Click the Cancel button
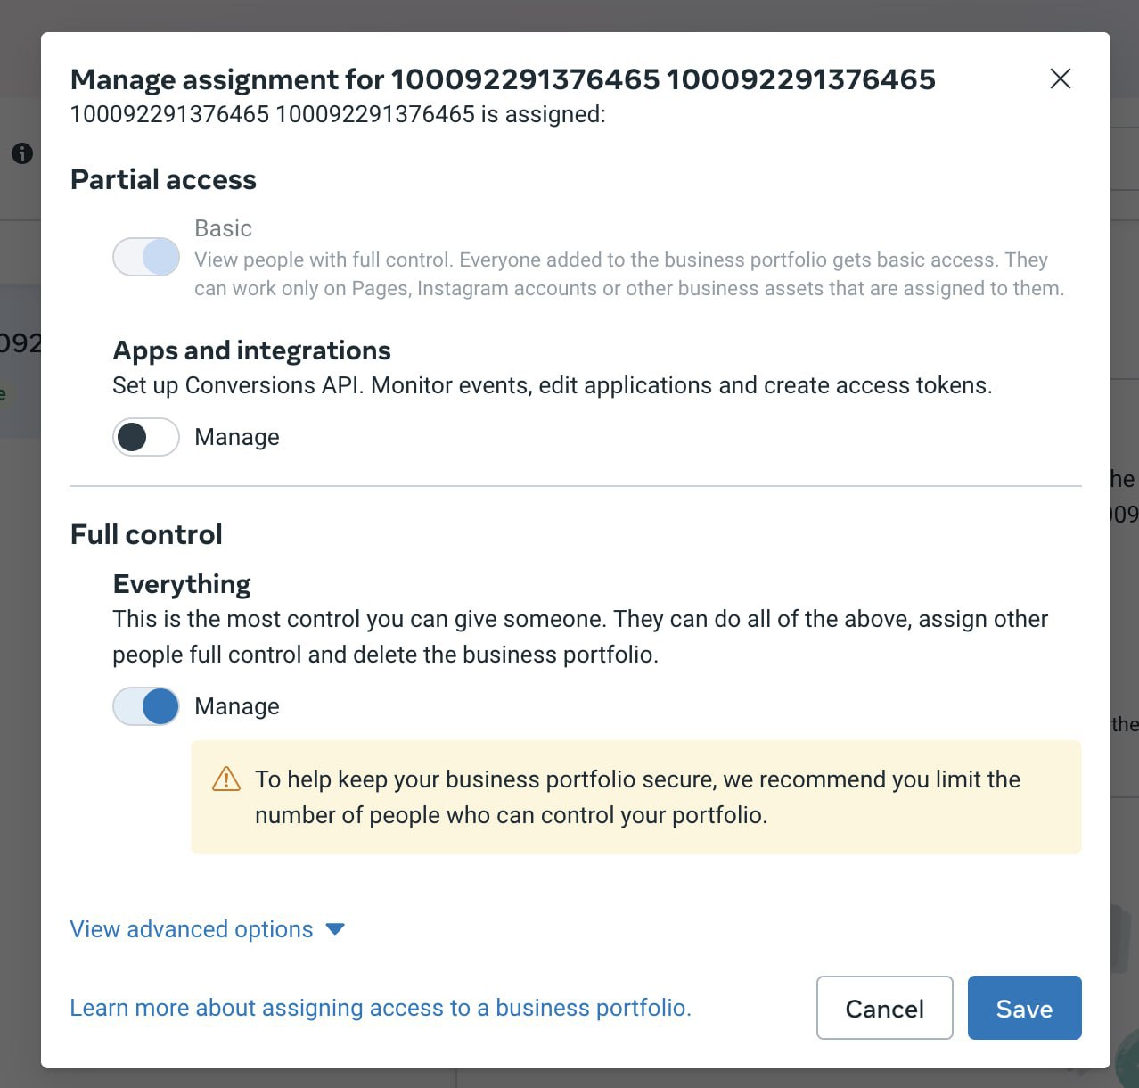1139x1088 pixels. point(885,1008)
